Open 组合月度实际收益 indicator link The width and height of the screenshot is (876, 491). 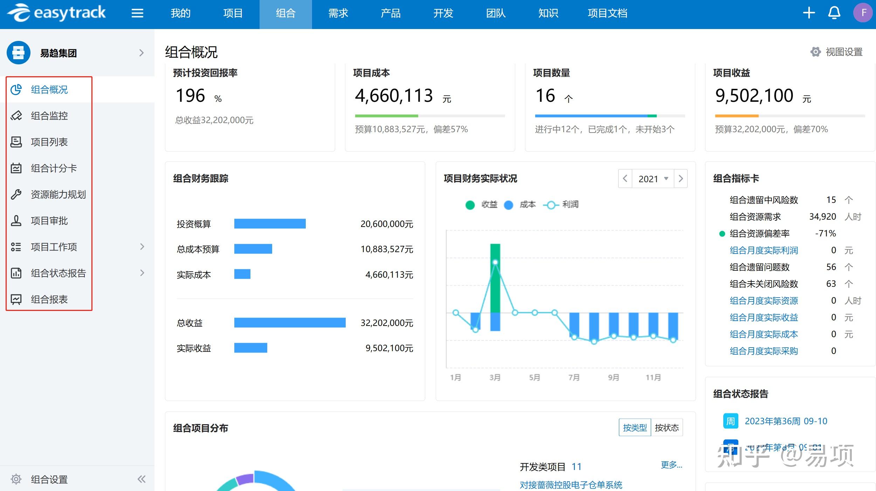pos(764,318)
